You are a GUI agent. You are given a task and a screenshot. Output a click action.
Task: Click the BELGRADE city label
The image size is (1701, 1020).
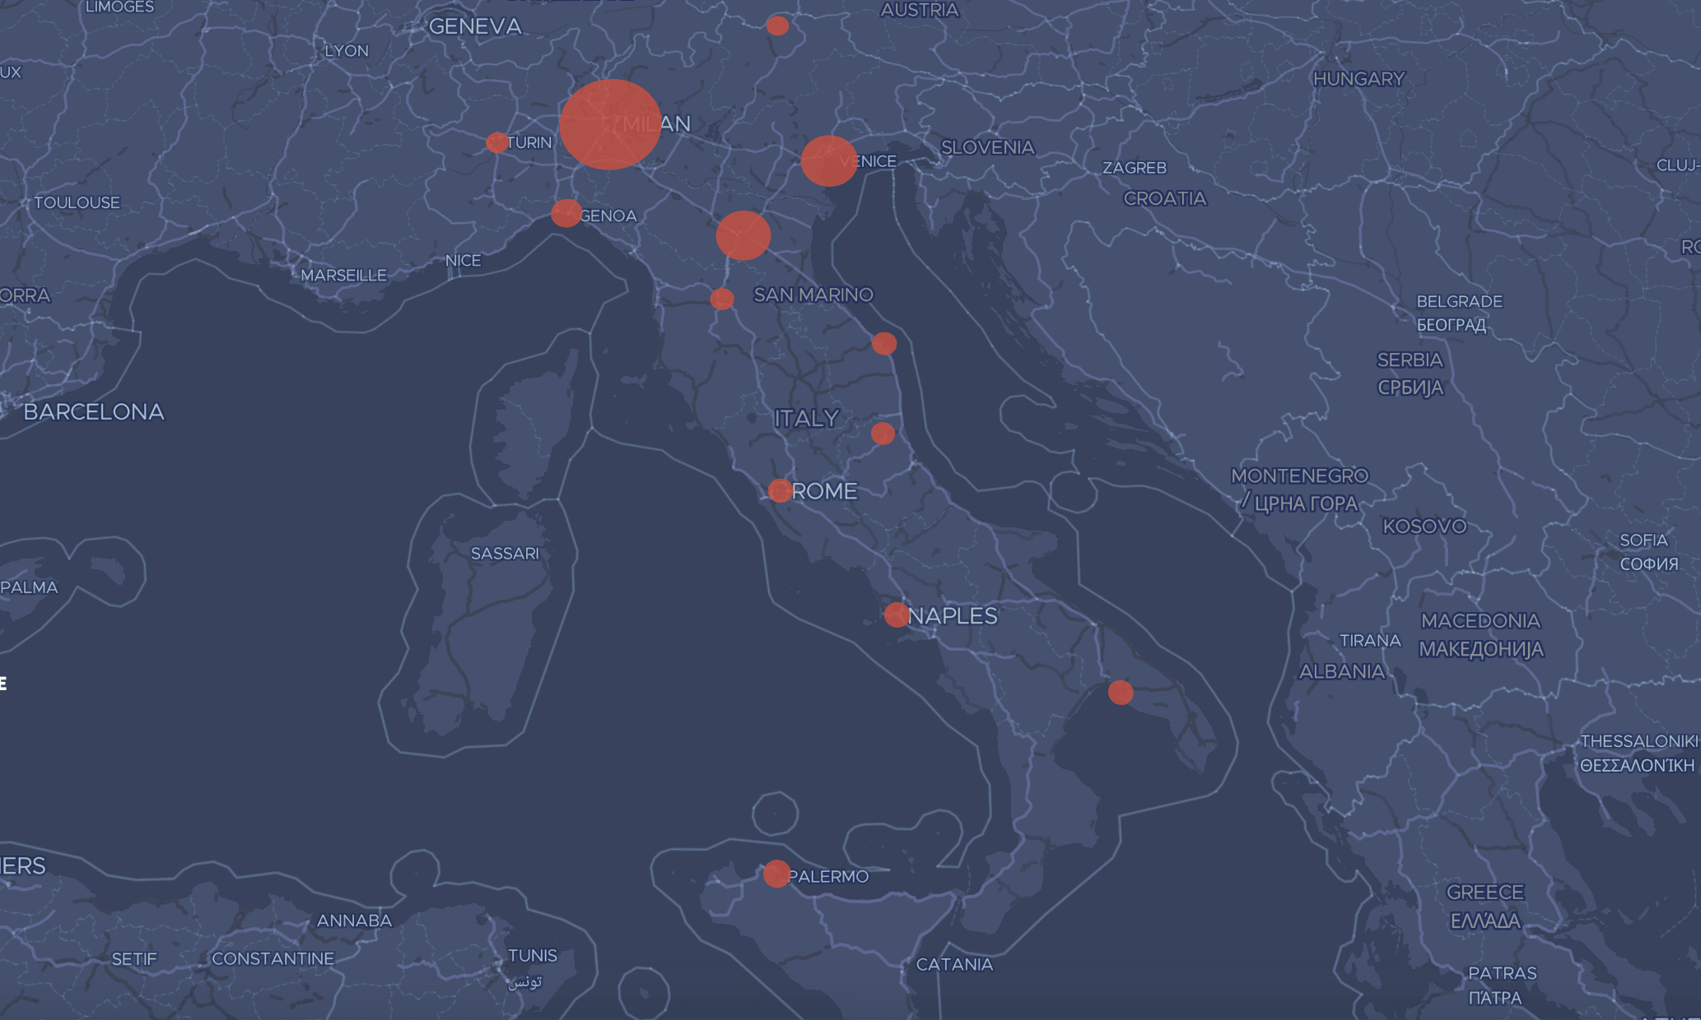1459,302
